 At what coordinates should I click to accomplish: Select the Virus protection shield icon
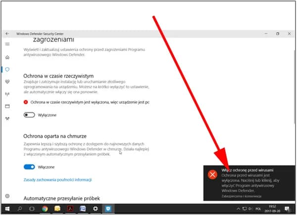(7, 69)
